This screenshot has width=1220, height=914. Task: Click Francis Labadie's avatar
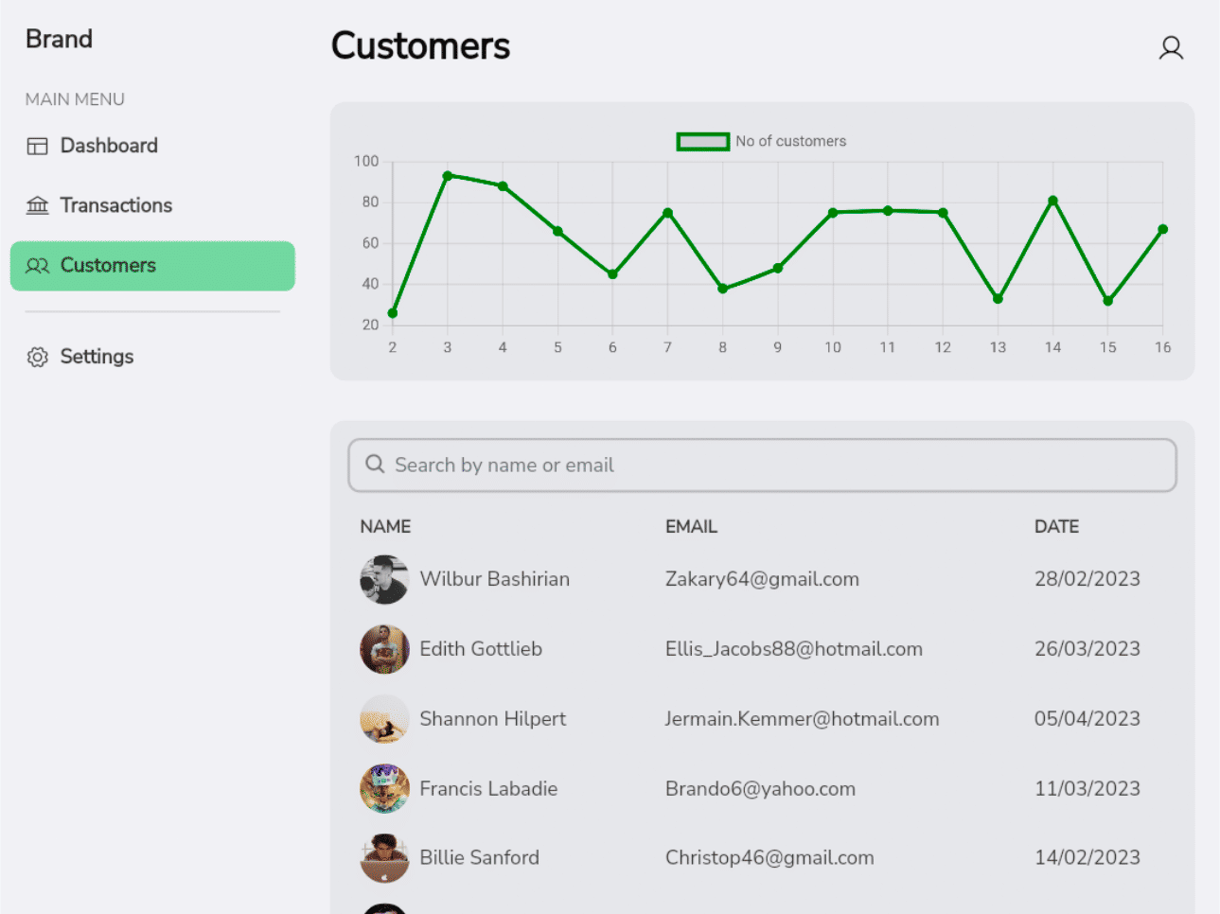point(384,789)
